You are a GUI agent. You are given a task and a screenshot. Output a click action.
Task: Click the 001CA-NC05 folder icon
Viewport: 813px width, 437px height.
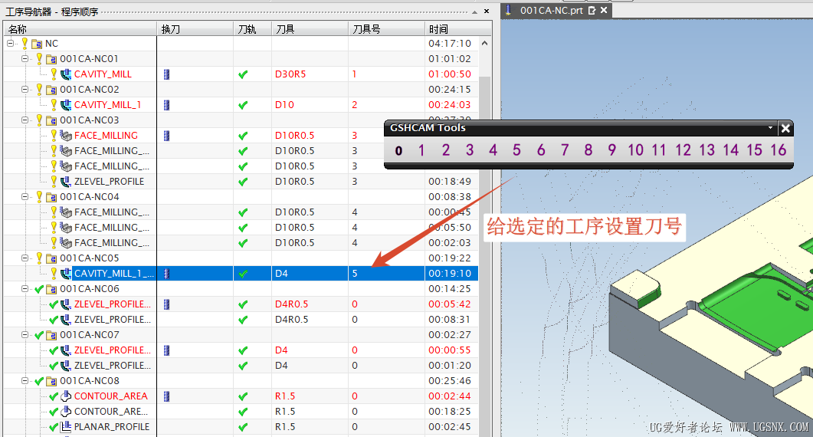pos(51,258)
